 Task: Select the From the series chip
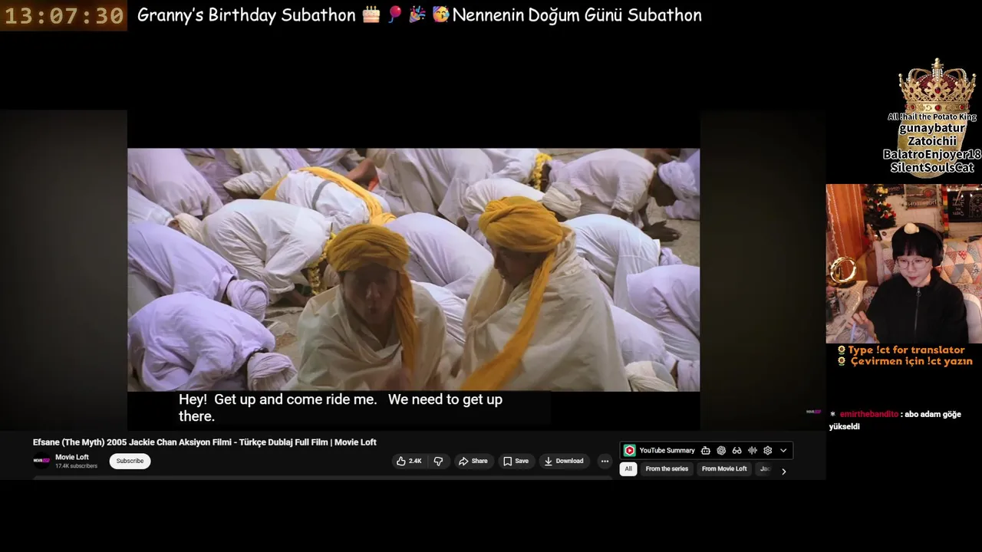pos(667,468)
